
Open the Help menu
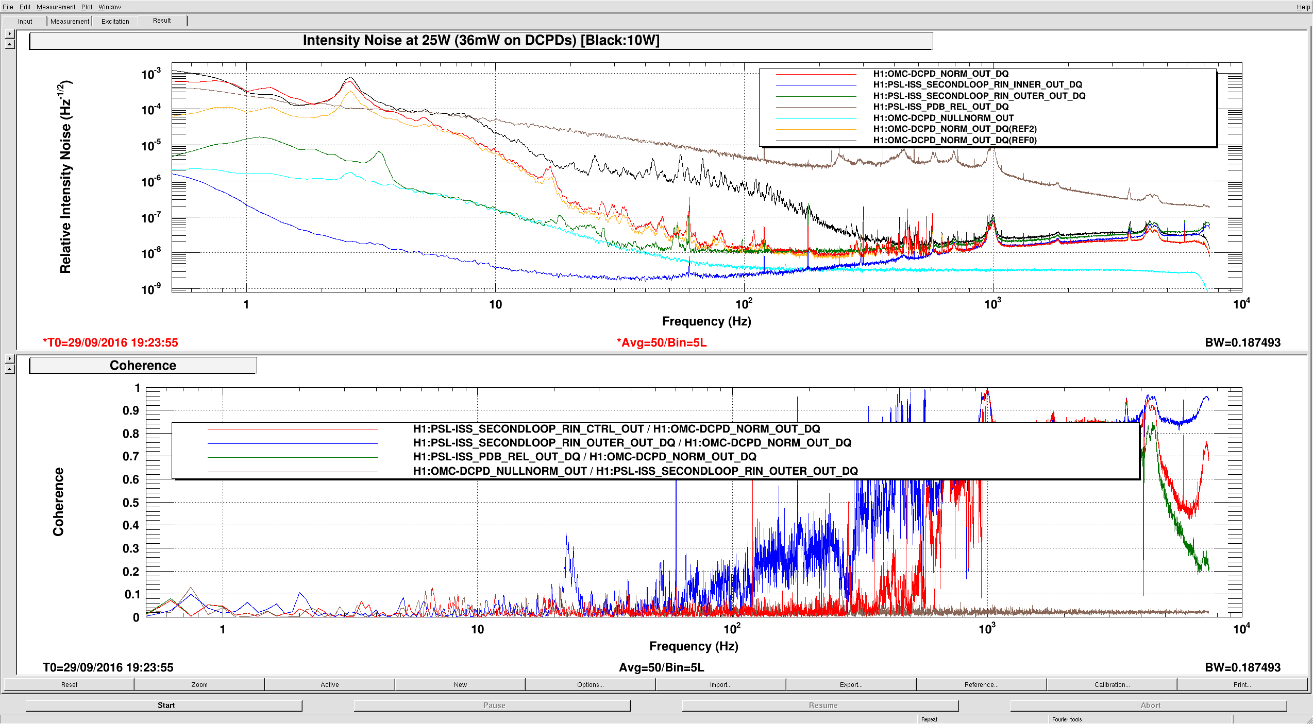(1303, 7)
